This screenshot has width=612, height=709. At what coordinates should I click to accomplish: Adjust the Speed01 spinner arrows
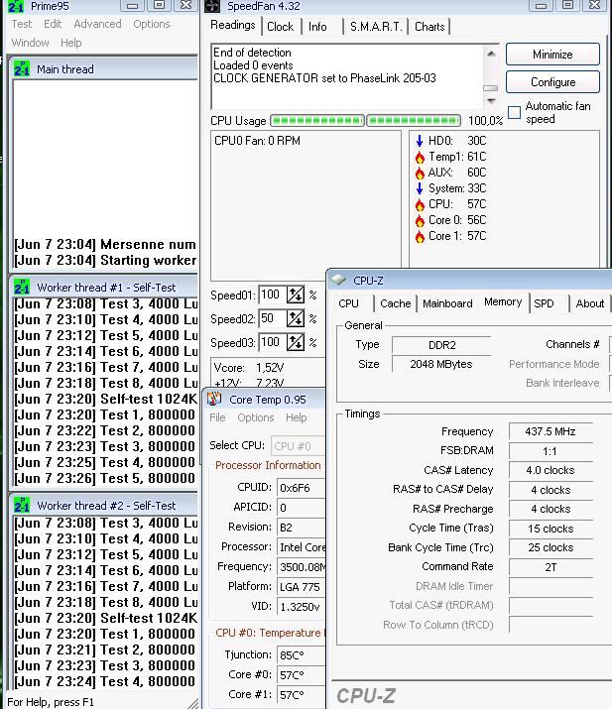coord(296,295)
